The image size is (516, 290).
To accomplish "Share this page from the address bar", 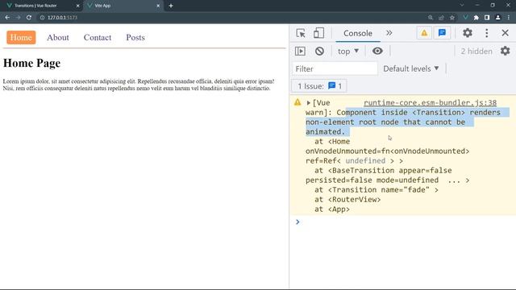I will pyautogui.click(x=441, y=18).
